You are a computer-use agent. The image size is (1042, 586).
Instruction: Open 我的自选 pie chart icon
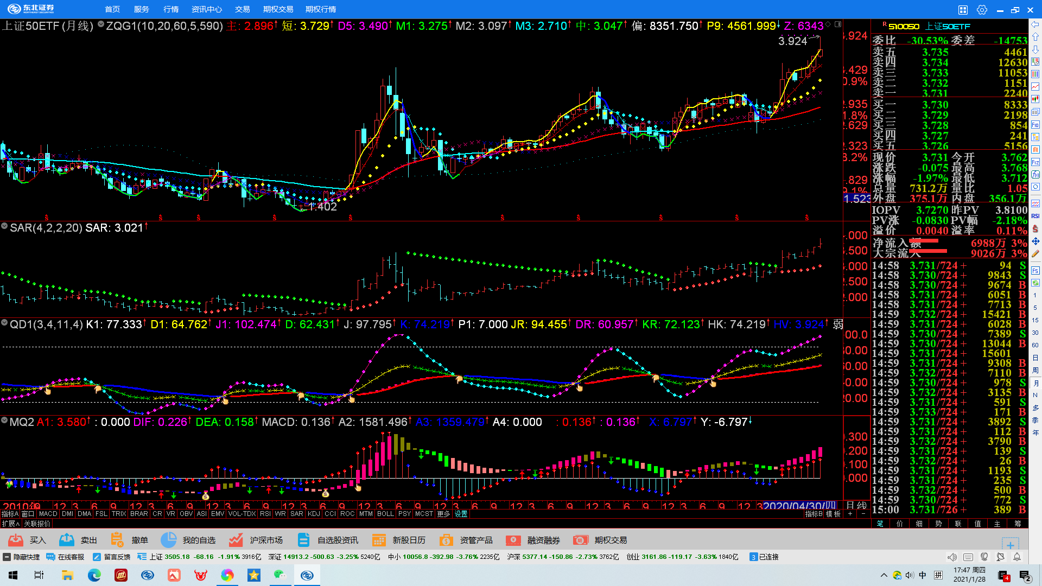tap(169, 540)
